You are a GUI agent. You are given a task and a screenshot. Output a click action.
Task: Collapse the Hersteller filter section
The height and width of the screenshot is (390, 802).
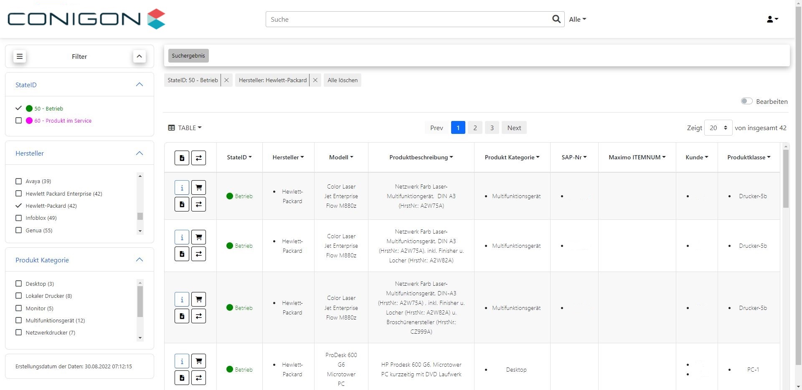[x=140, y=153]
